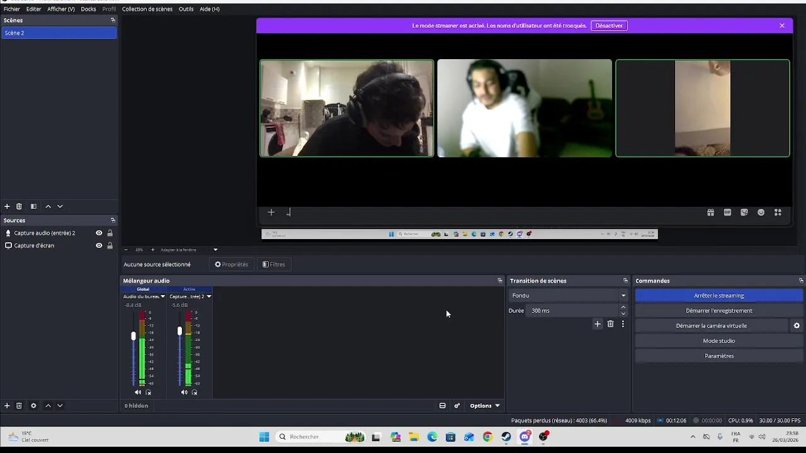The height and width of the screenshot is (453, 806).
Task: Move scene up in Scènes toolbar
Action: 48,206
